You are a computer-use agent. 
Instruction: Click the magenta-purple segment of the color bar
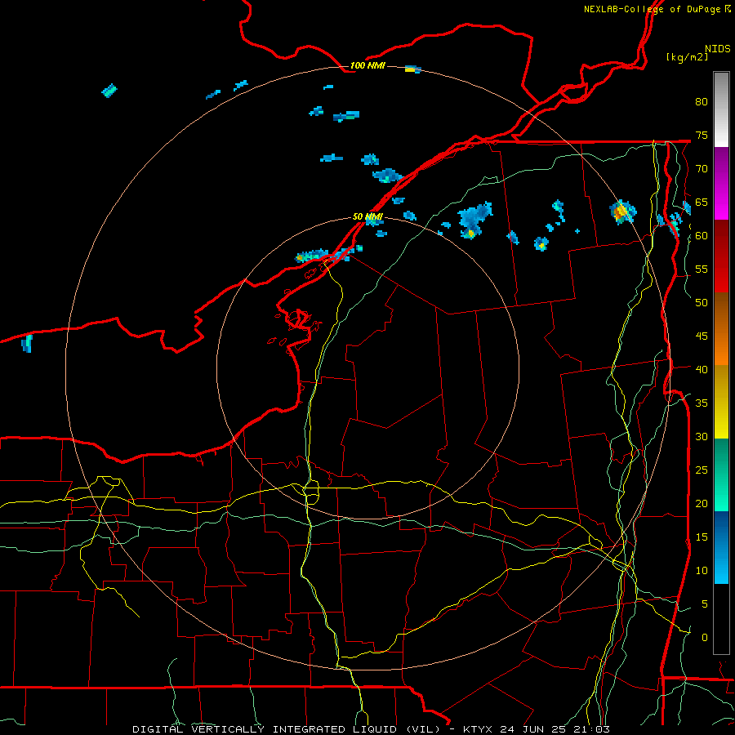click(x=721, y=183)
